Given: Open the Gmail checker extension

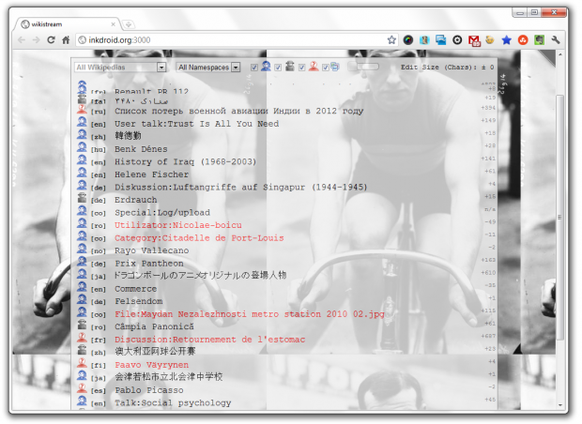Looking at the screenshot, I should [474, 40].
